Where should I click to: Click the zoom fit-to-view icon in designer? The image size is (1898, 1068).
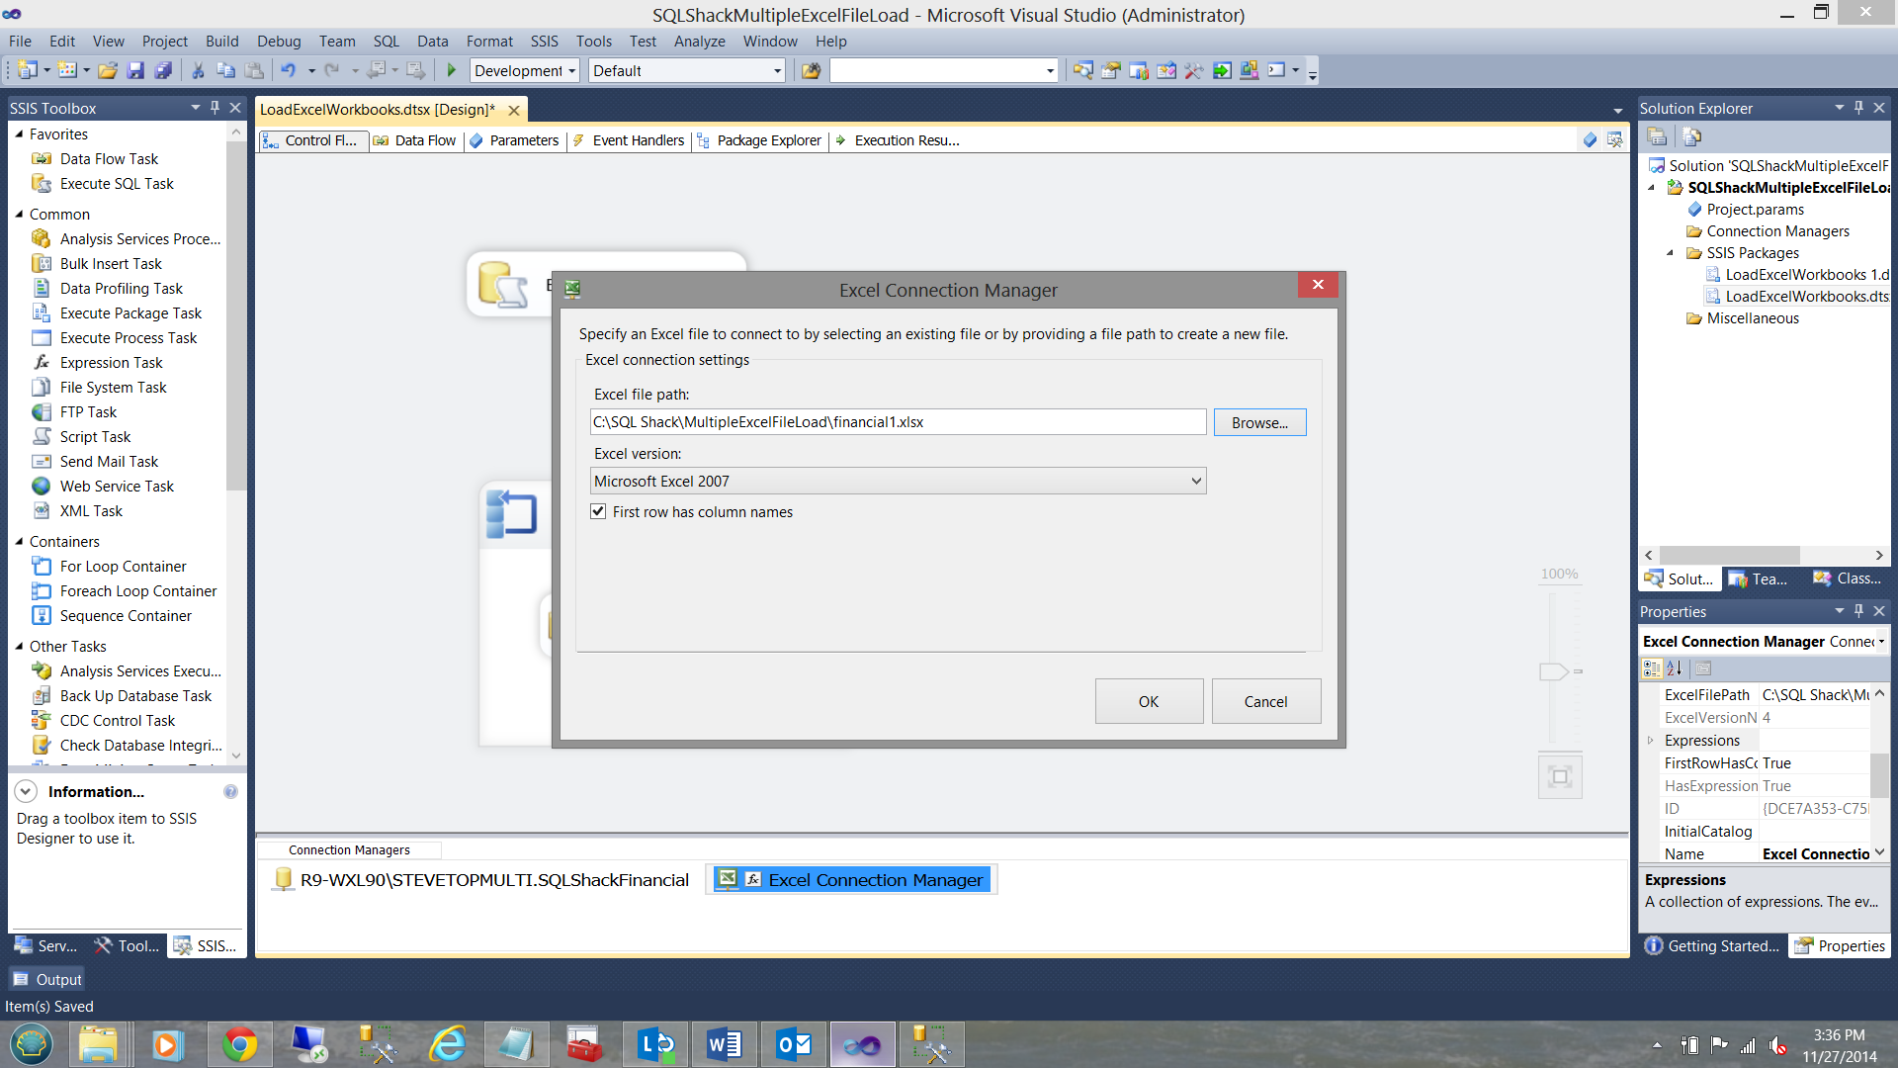[1560, 776]
